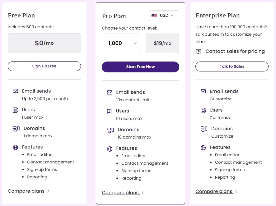This screenshot has width=276, height=206.
Task: Open the contact level dropdown showing 1,000
Action: click(121, 43)
